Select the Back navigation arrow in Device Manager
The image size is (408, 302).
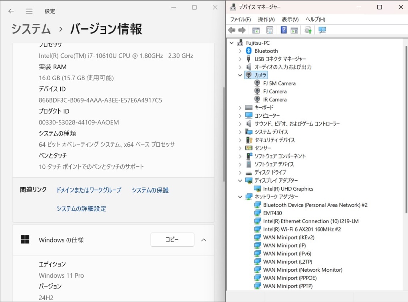232,30
